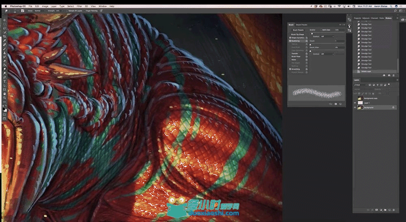Screen dimensions: 406x222
Task: Select the Move tool
Action: coord(4,20)
